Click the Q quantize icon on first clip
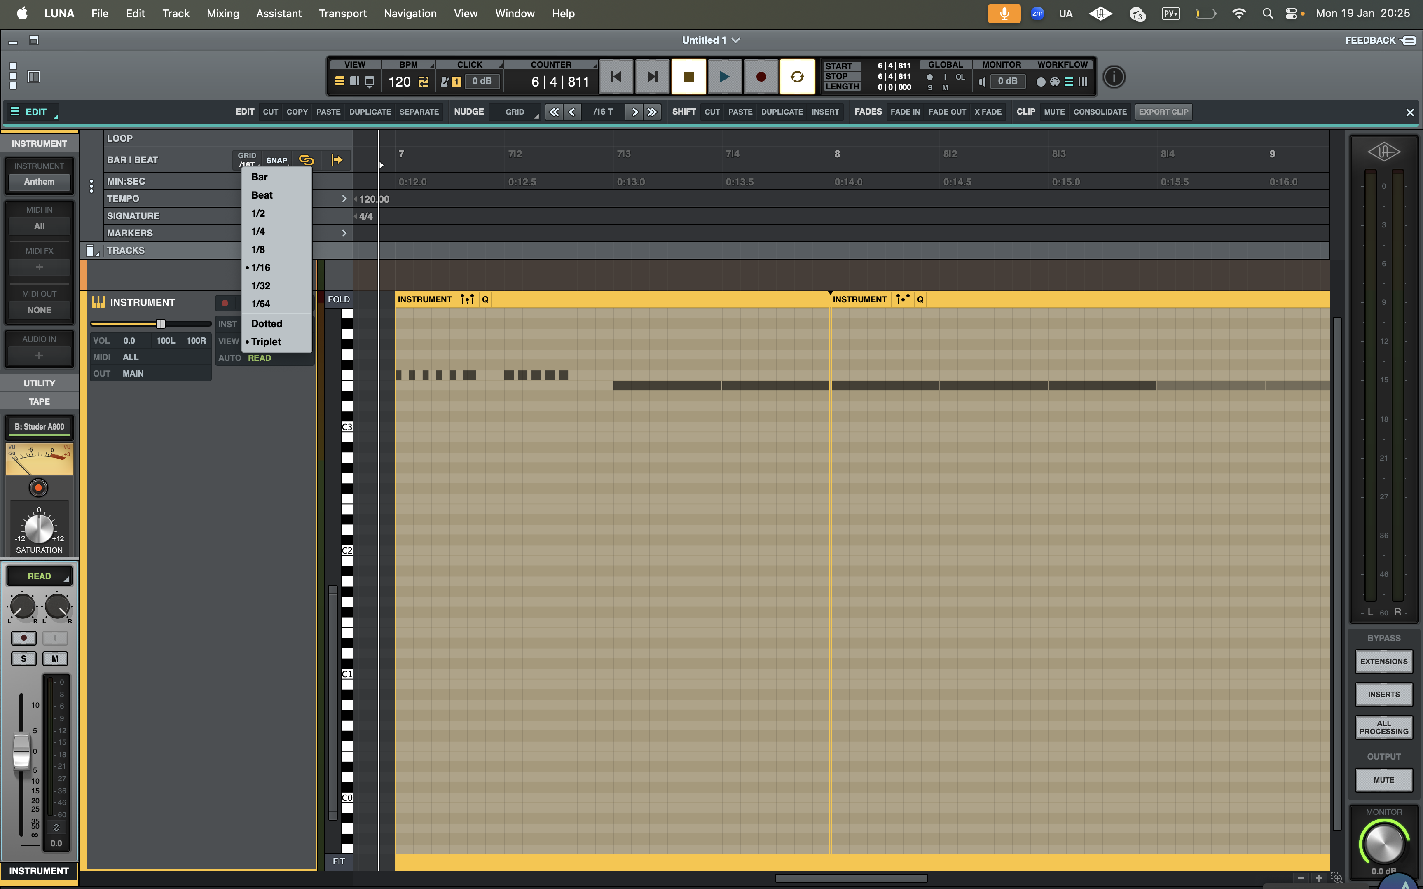The image size is (1423, 889). (x=485, y=299)
